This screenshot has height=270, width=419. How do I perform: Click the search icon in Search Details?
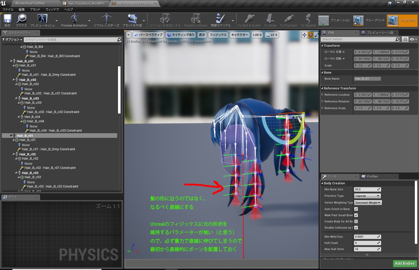[x=397, y=39]
